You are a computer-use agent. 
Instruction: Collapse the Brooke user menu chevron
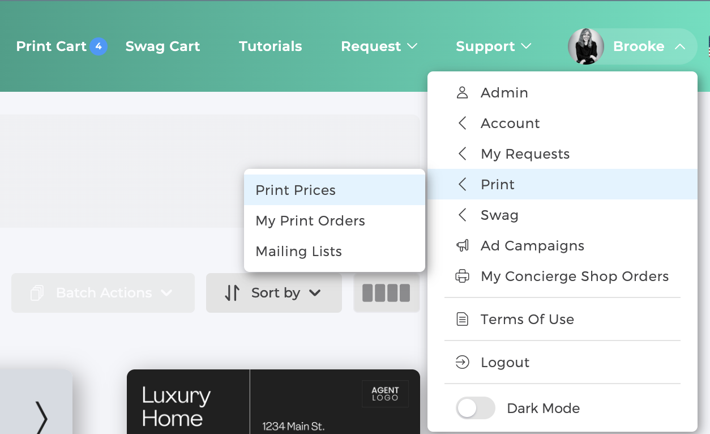(x=680, y=46)
